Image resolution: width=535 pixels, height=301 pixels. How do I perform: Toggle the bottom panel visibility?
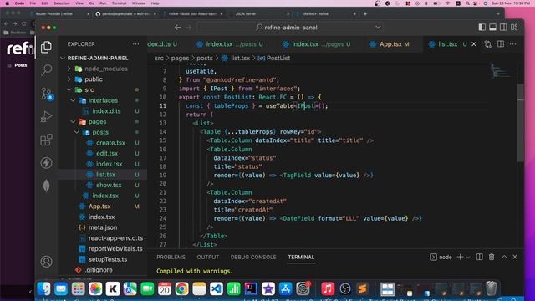tap(492, 28)
